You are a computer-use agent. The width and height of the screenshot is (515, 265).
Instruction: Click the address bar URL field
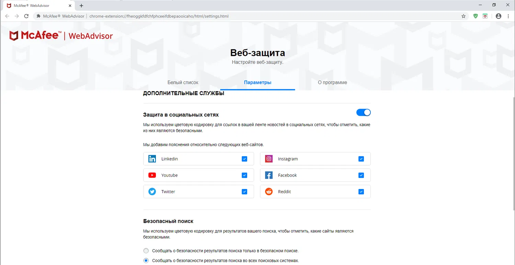click(251, 16)
